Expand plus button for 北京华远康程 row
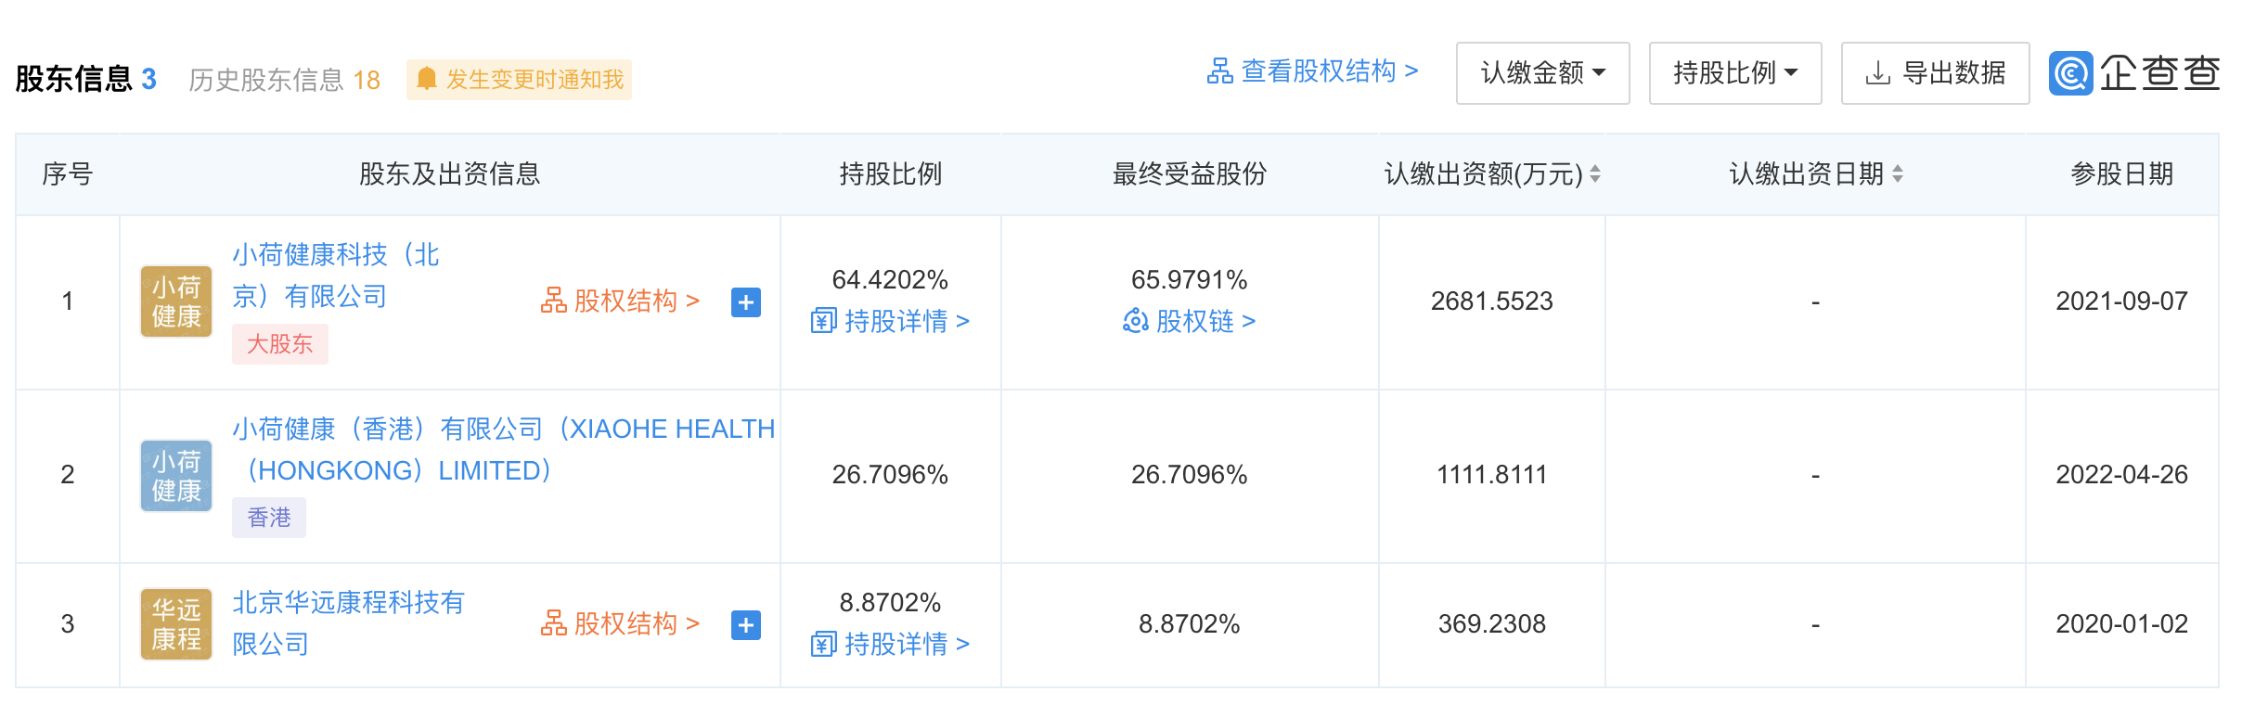 point(746,625)
